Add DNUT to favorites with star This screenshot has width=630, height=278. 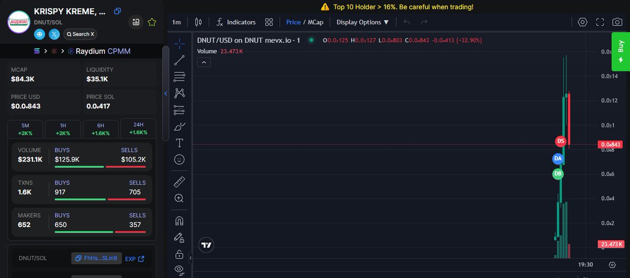[x=152, y=22]
